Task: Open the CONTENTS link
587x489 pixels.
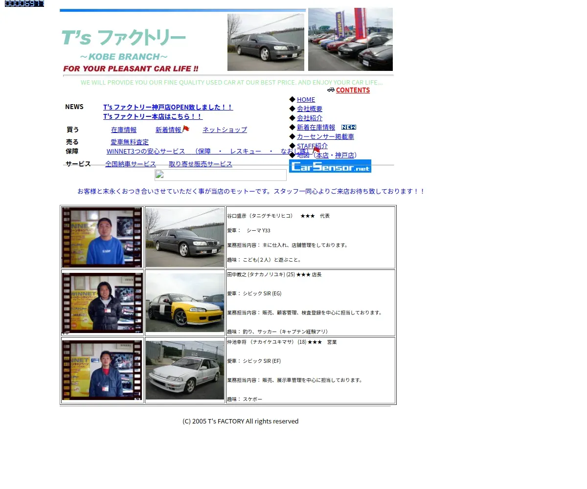Action: point(353,90)
